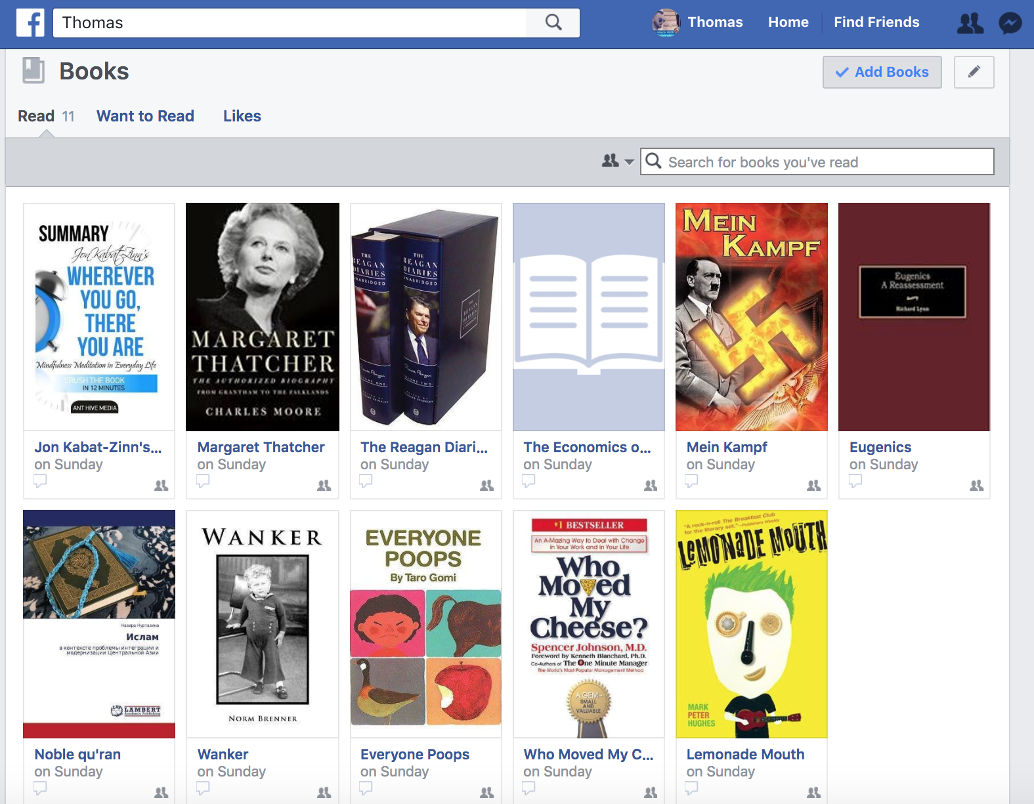Open the Messenger icon in top bar
This screenshot has width=1034, height=804.
pos(1010,24)
